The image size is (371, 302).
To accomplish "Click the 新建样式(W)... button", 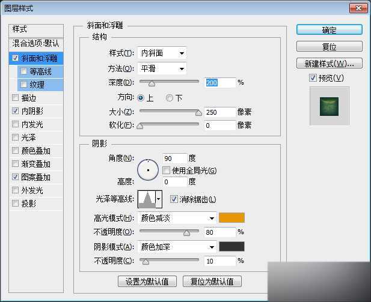I will tap(329, 63).
